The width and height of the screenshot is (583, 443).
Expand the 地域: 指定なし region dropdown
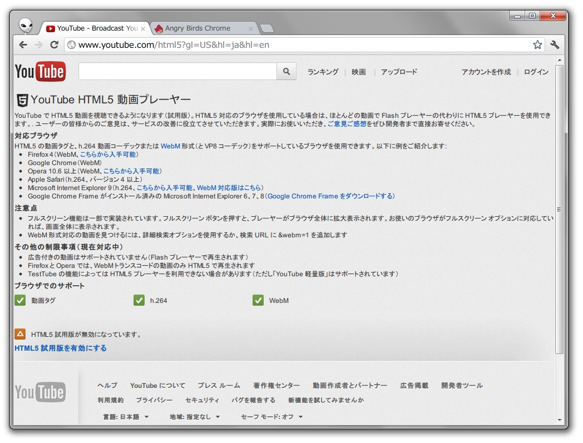pyautogui.click(x=195, y=416)
